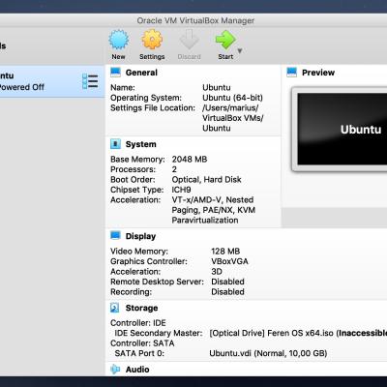Click the Settings File Location label
The image size is (387, 387).
pos(153,108)
